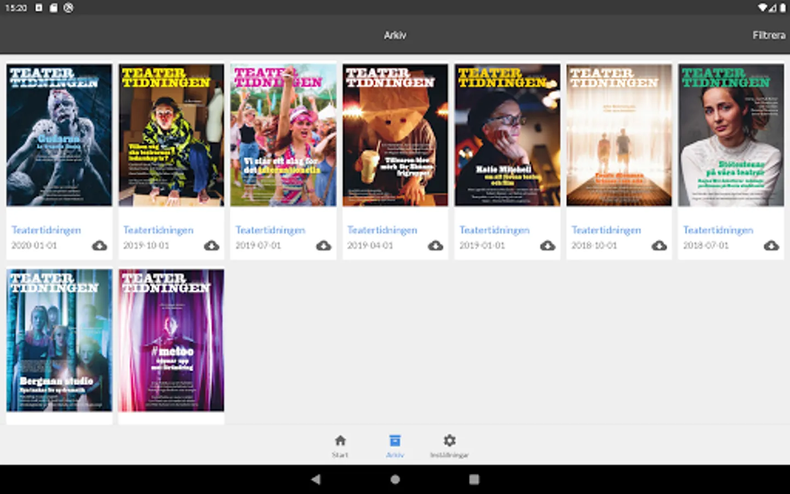790x494 pixels.
Task: Tap Android back navigation button
Action: click(315, 479)
